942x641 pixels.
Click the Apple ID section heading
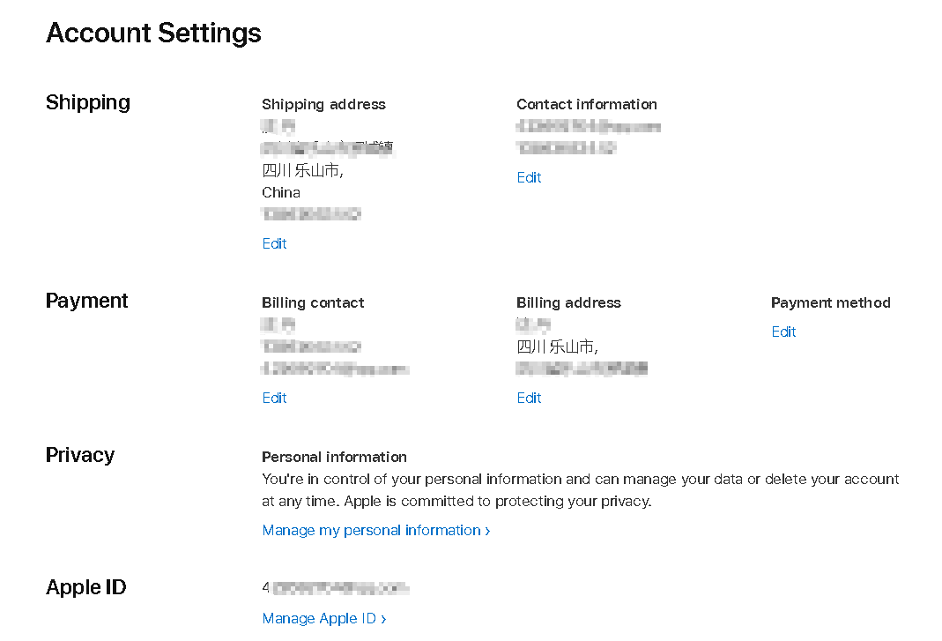pyautogui.click(x=86, y=587)
